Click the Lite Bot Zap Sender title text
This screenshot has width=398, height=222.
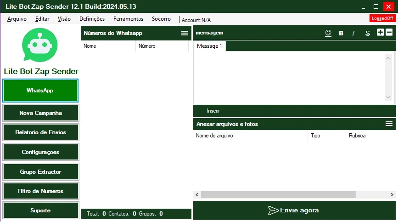[x=41, y=71]
